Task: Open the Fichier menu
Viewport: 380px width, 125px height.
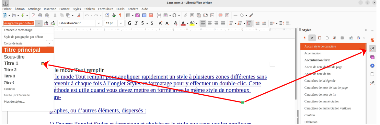Action: coord(7,9)
